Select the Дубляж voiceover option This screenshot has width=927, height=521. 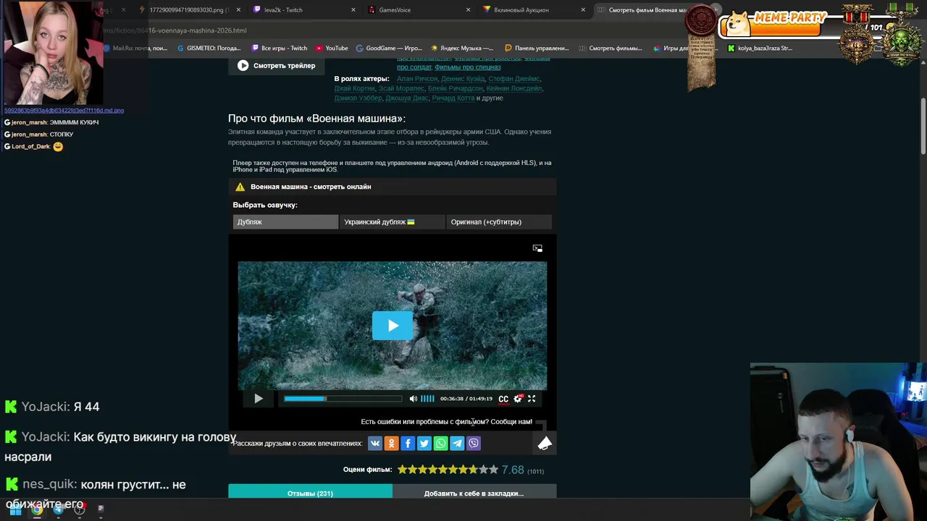285,222
